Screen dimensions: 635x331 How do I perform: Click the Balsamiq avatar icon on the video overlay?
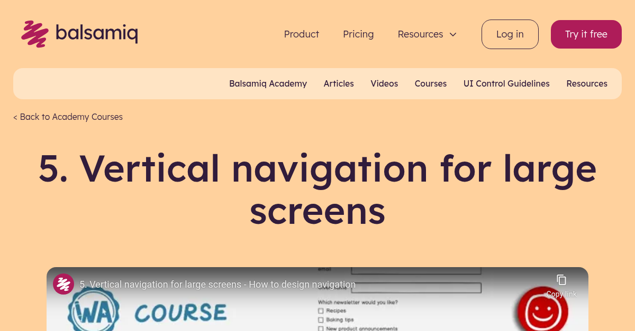coord(63,283)
